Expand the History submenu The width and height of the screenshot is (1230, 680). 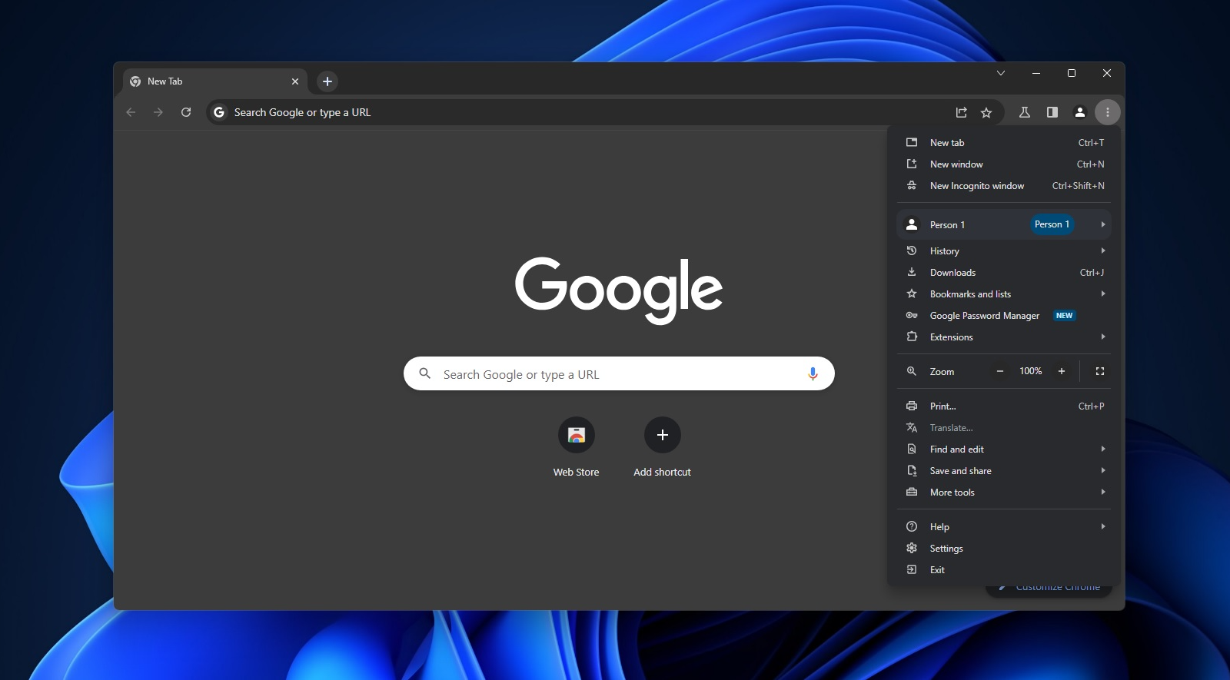click(x=1004, y=251)
